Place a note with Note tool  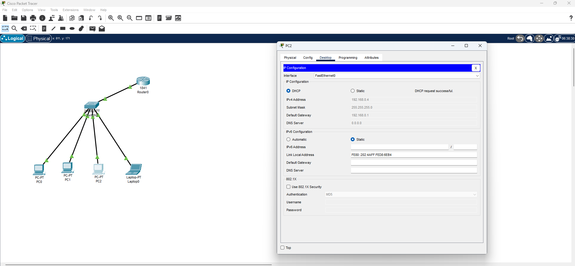pyautogui.click(x=44, y=28)
